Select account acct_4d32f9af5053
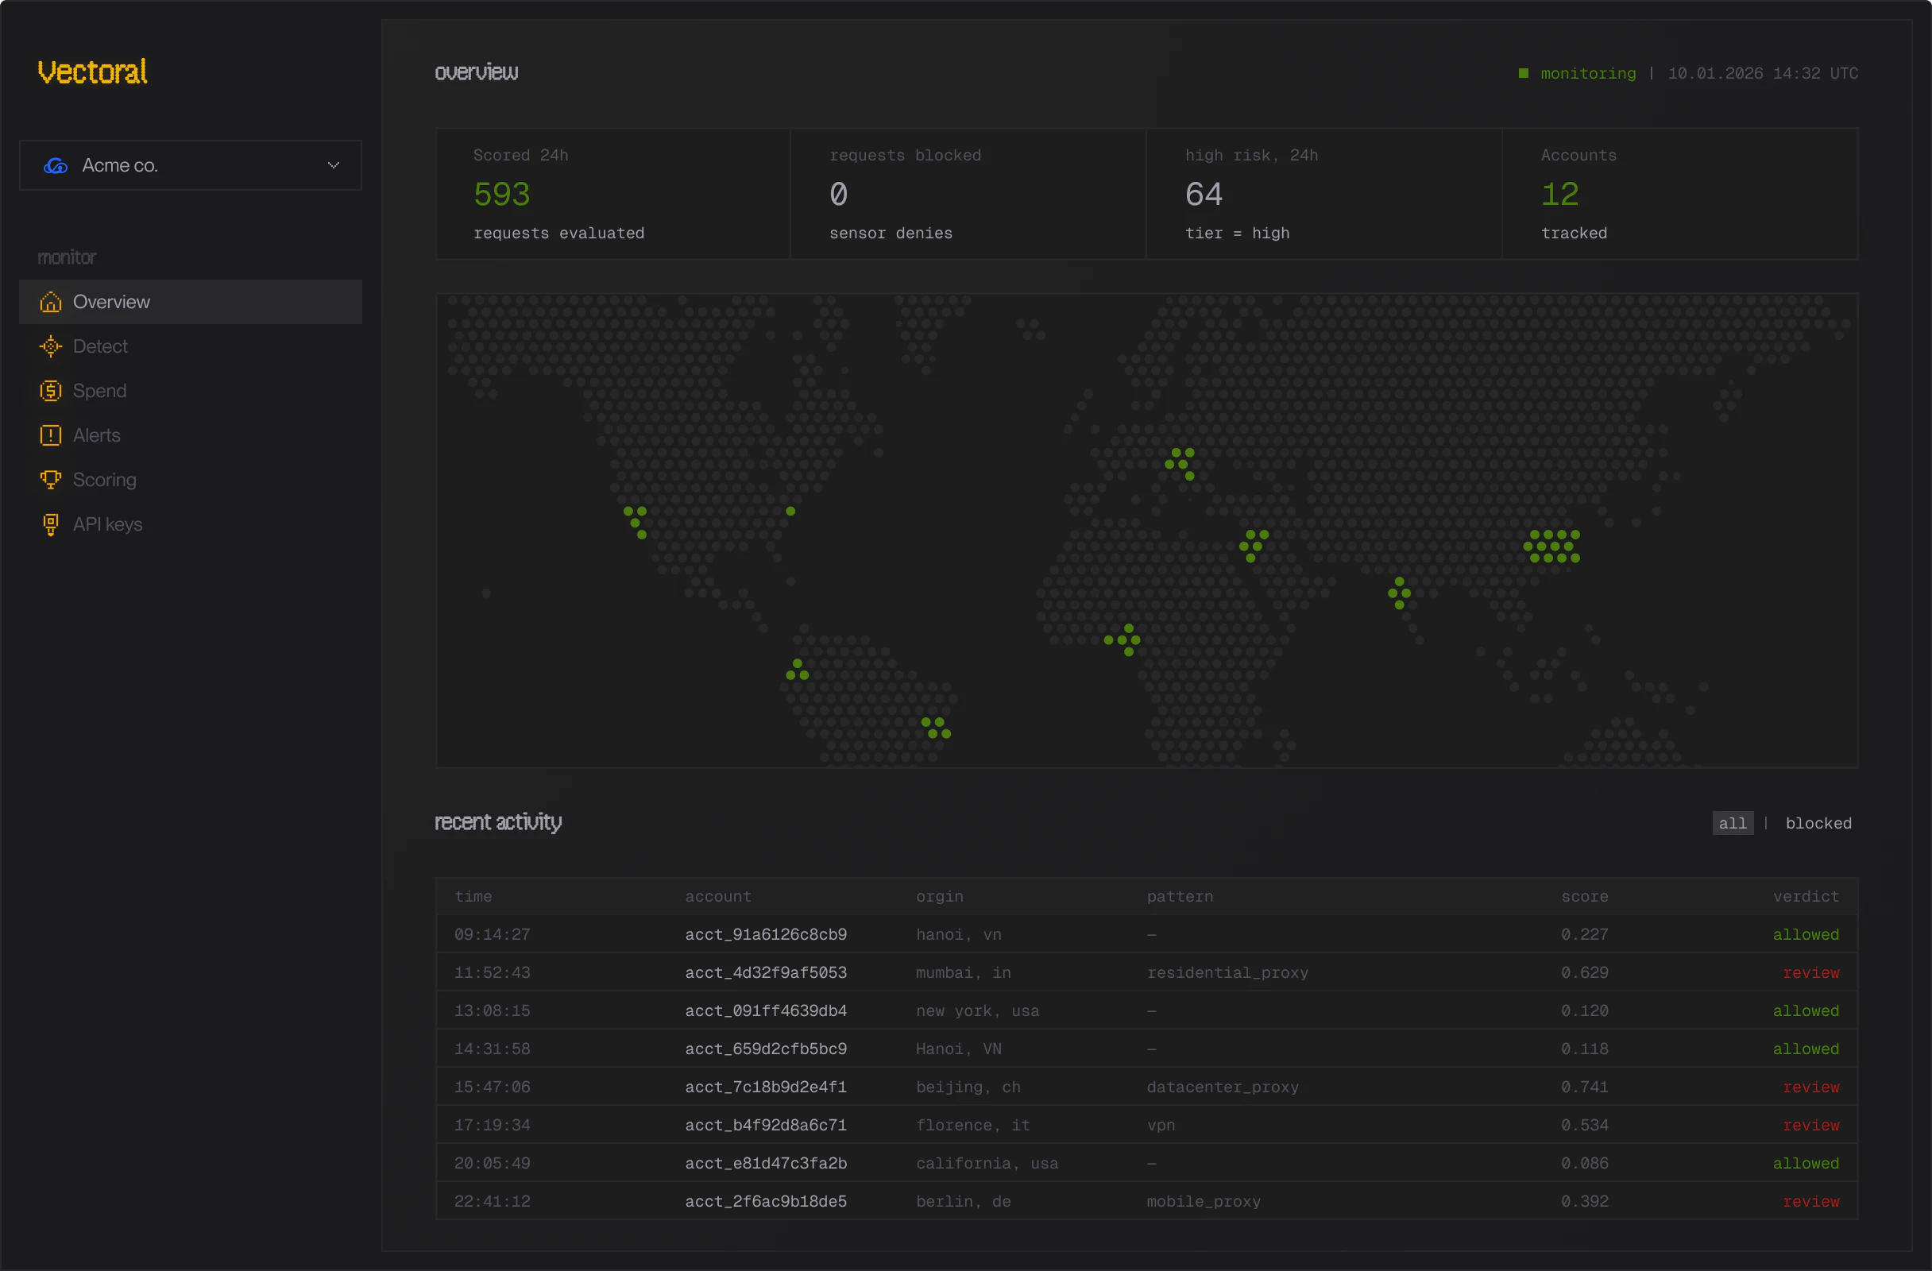Viewport: 1932px width, 1271px height. (766, 973)
